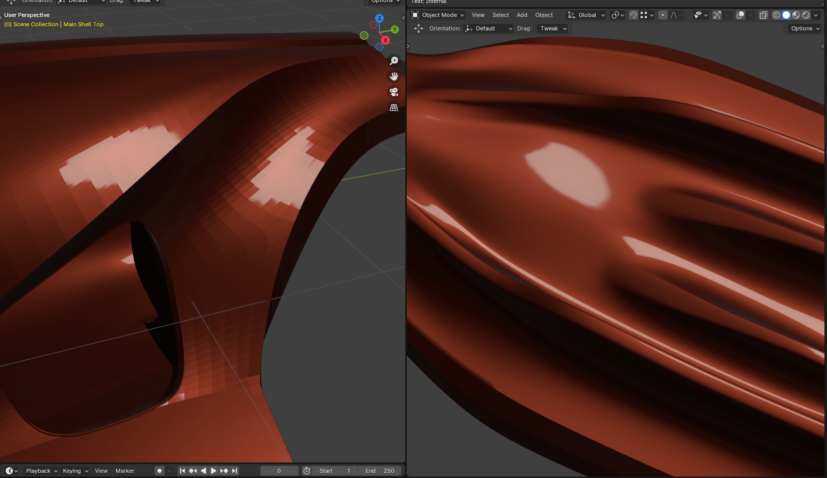Image resolution: width=827 pixels, height=478 pixels.
Task: Select material preview shading mode
Action: [796, 15]
